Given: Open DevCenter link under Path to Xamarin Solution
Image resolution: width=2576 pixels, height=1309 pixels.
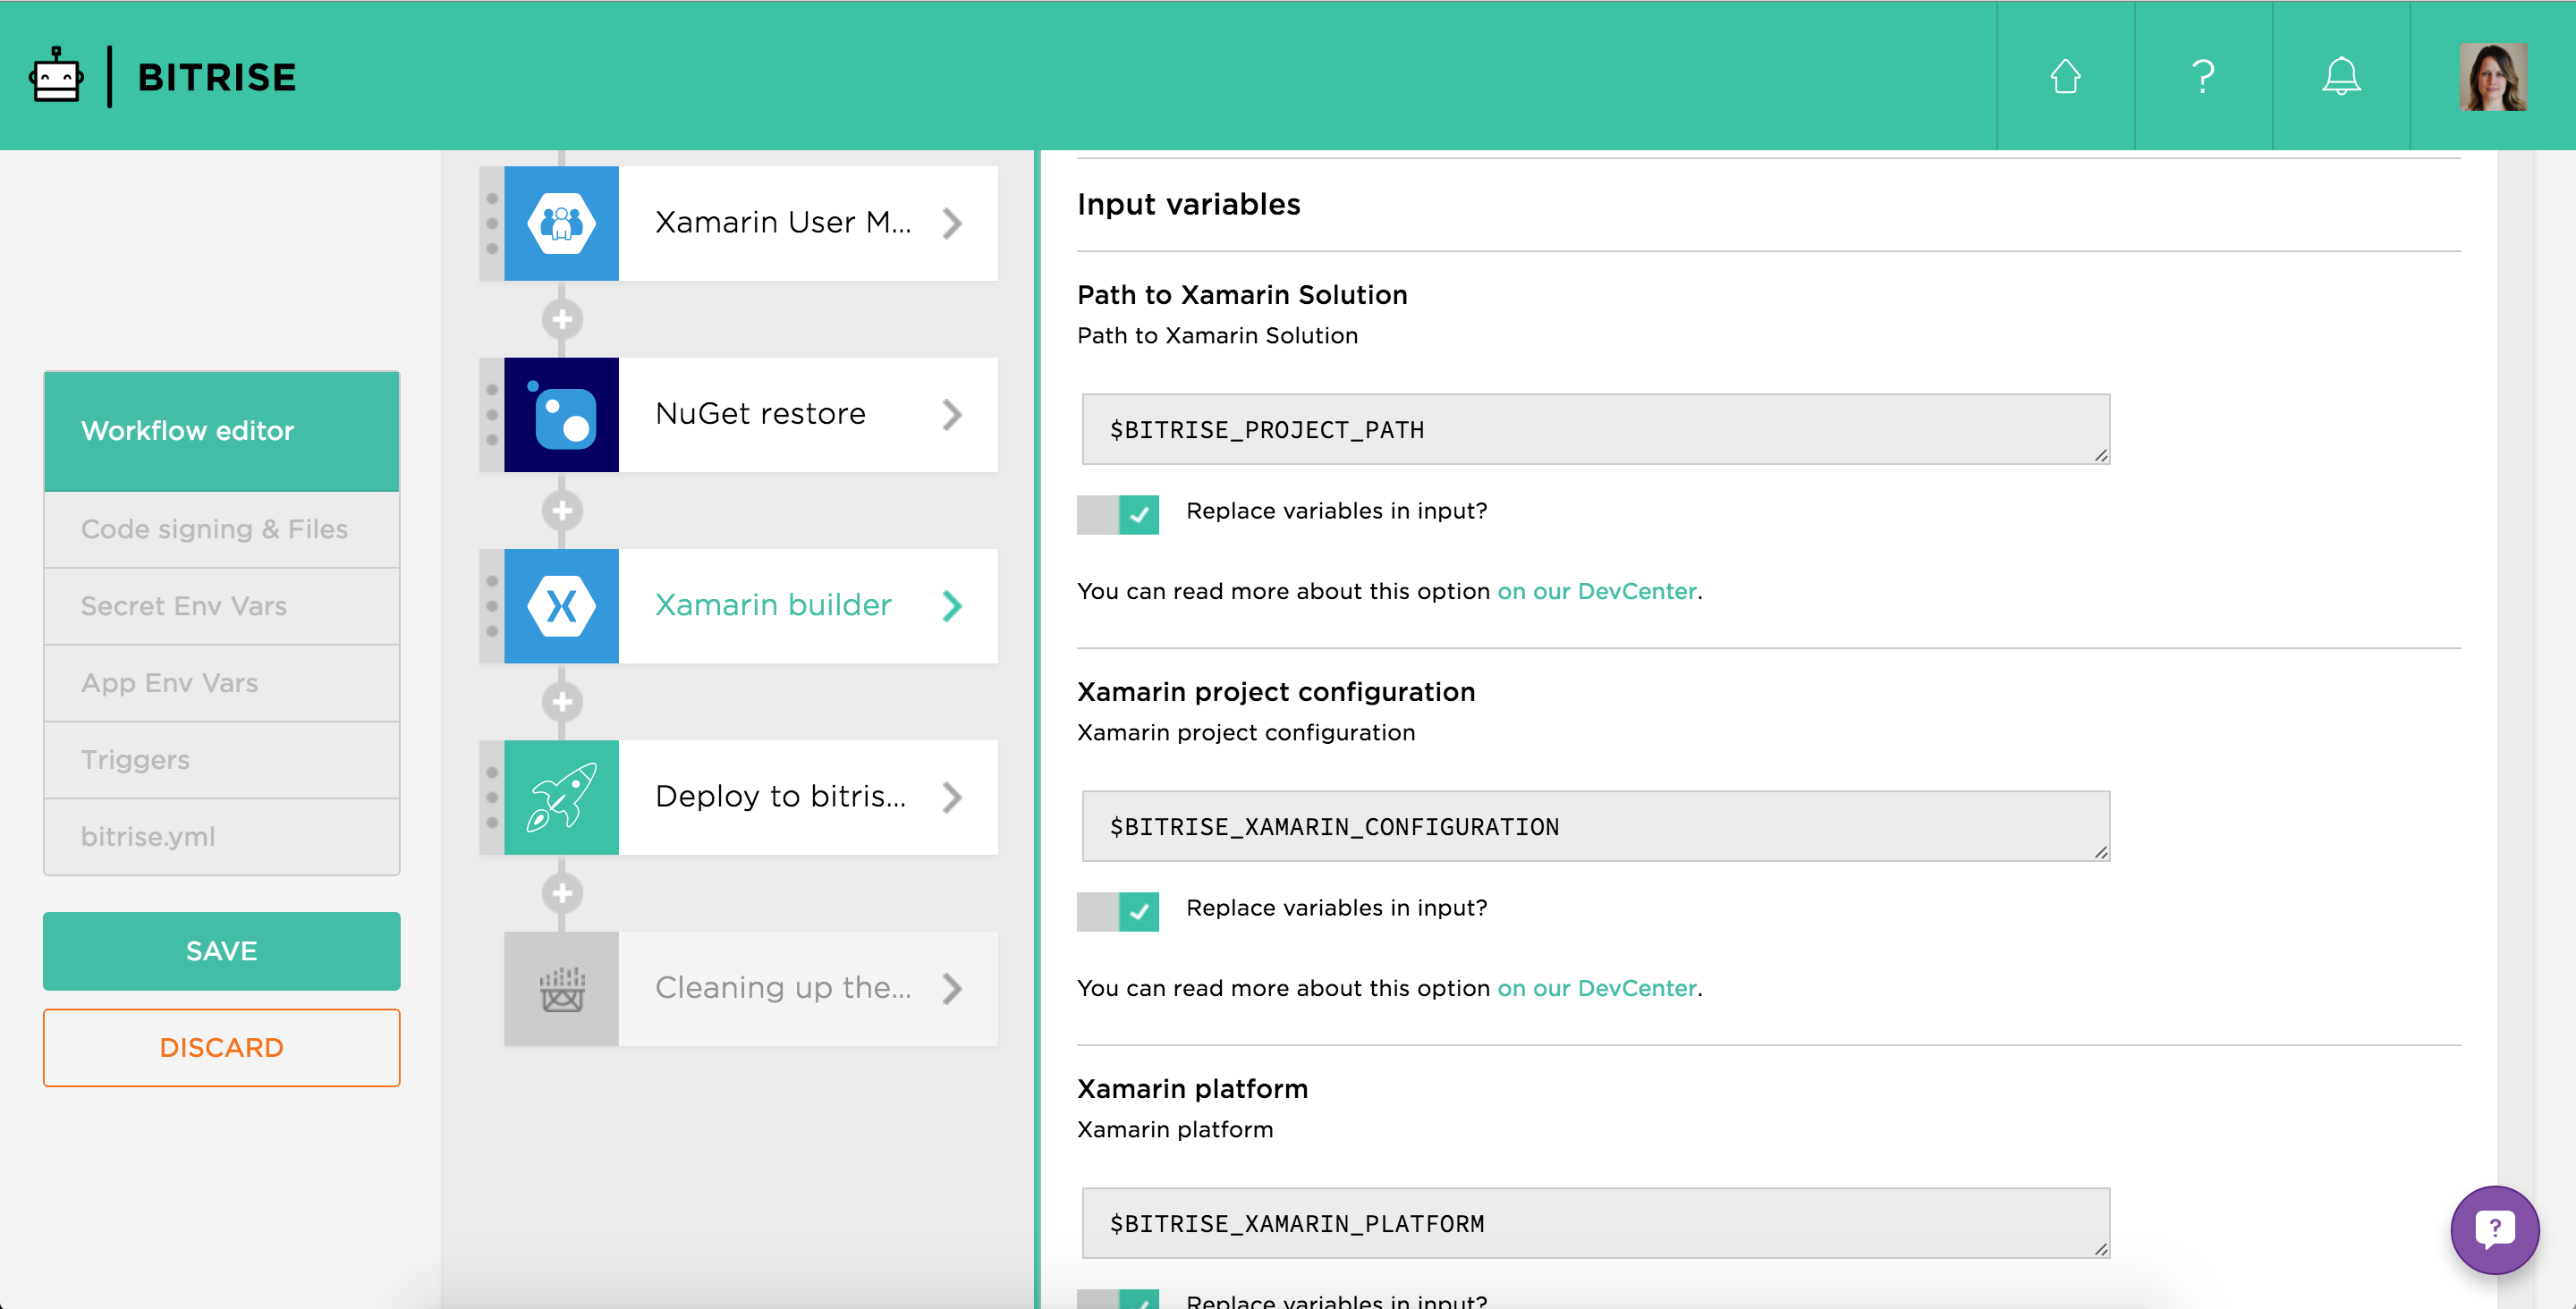Looking at the screenshot, I should point(1596,592).
